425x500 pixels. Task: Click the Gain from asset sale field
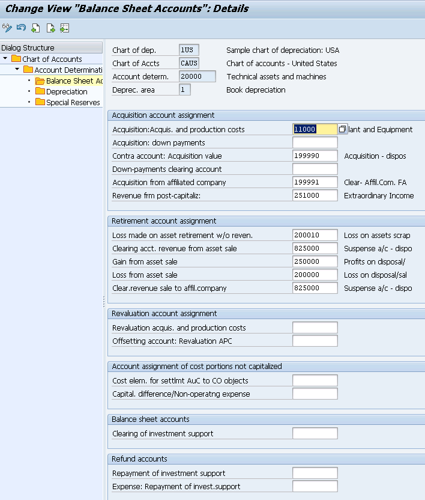tap(315, 261)
